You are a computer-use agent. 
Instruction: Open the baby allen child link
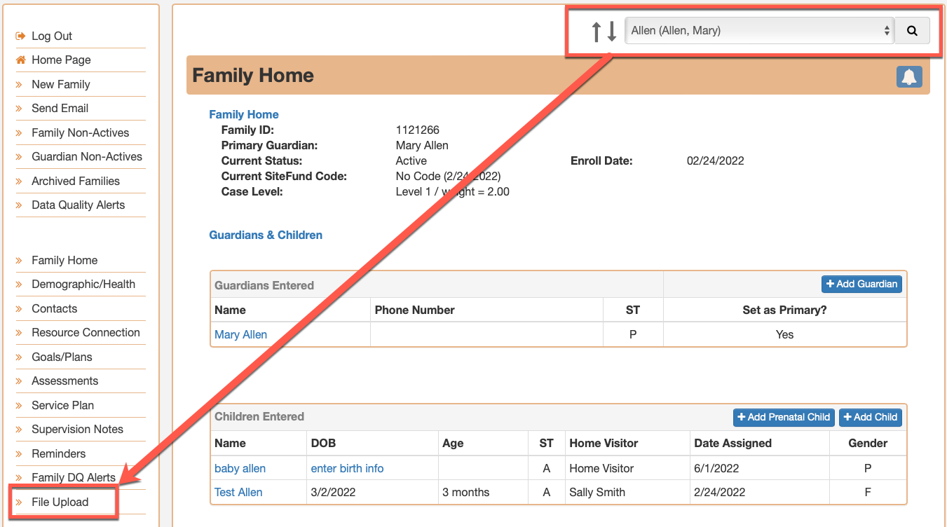coord(240,468)
